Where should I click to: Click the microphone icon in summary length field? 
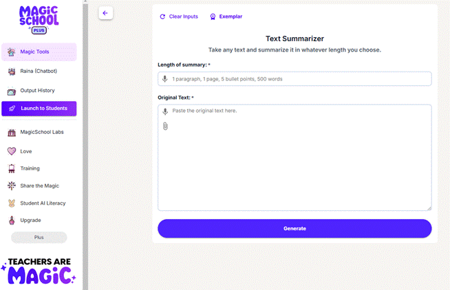pos(165,79)
